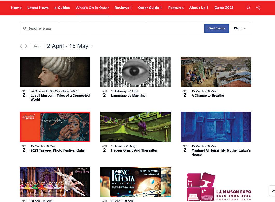Screen dimensions: 275x202
Task: Open 2023 Tasweer Photo Festival Qatar link
Action: [58, 150]
